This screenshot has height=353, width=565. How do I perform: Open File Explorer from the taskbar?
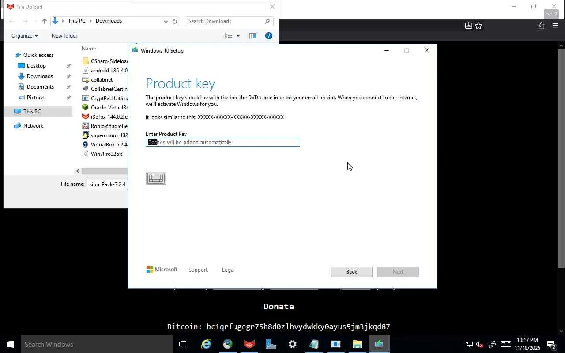[357, 344]
